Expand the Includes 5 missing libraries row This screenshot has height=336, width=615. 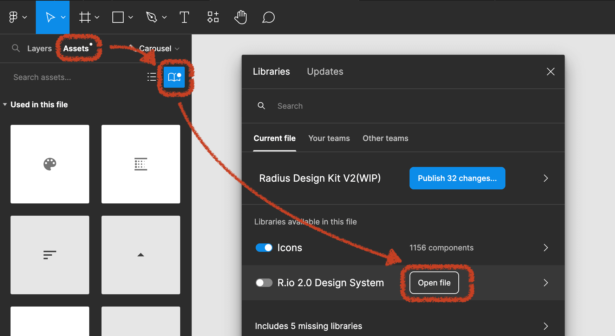pyautogui.click(x=403, y=326)
